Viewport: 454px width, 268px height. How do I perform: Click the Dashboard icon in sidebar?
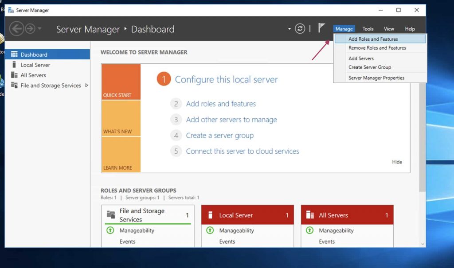tap(14, 54)
